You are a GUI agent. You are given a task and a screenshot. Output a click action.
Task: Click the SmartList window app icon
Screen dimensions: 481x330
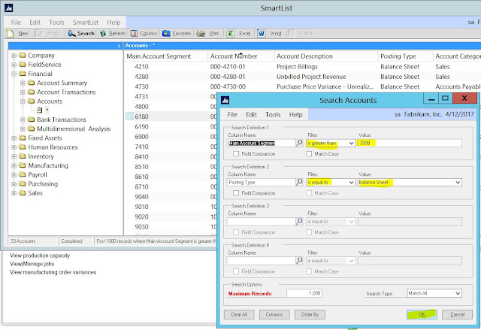pyautogui.click(x=8, y=8)
